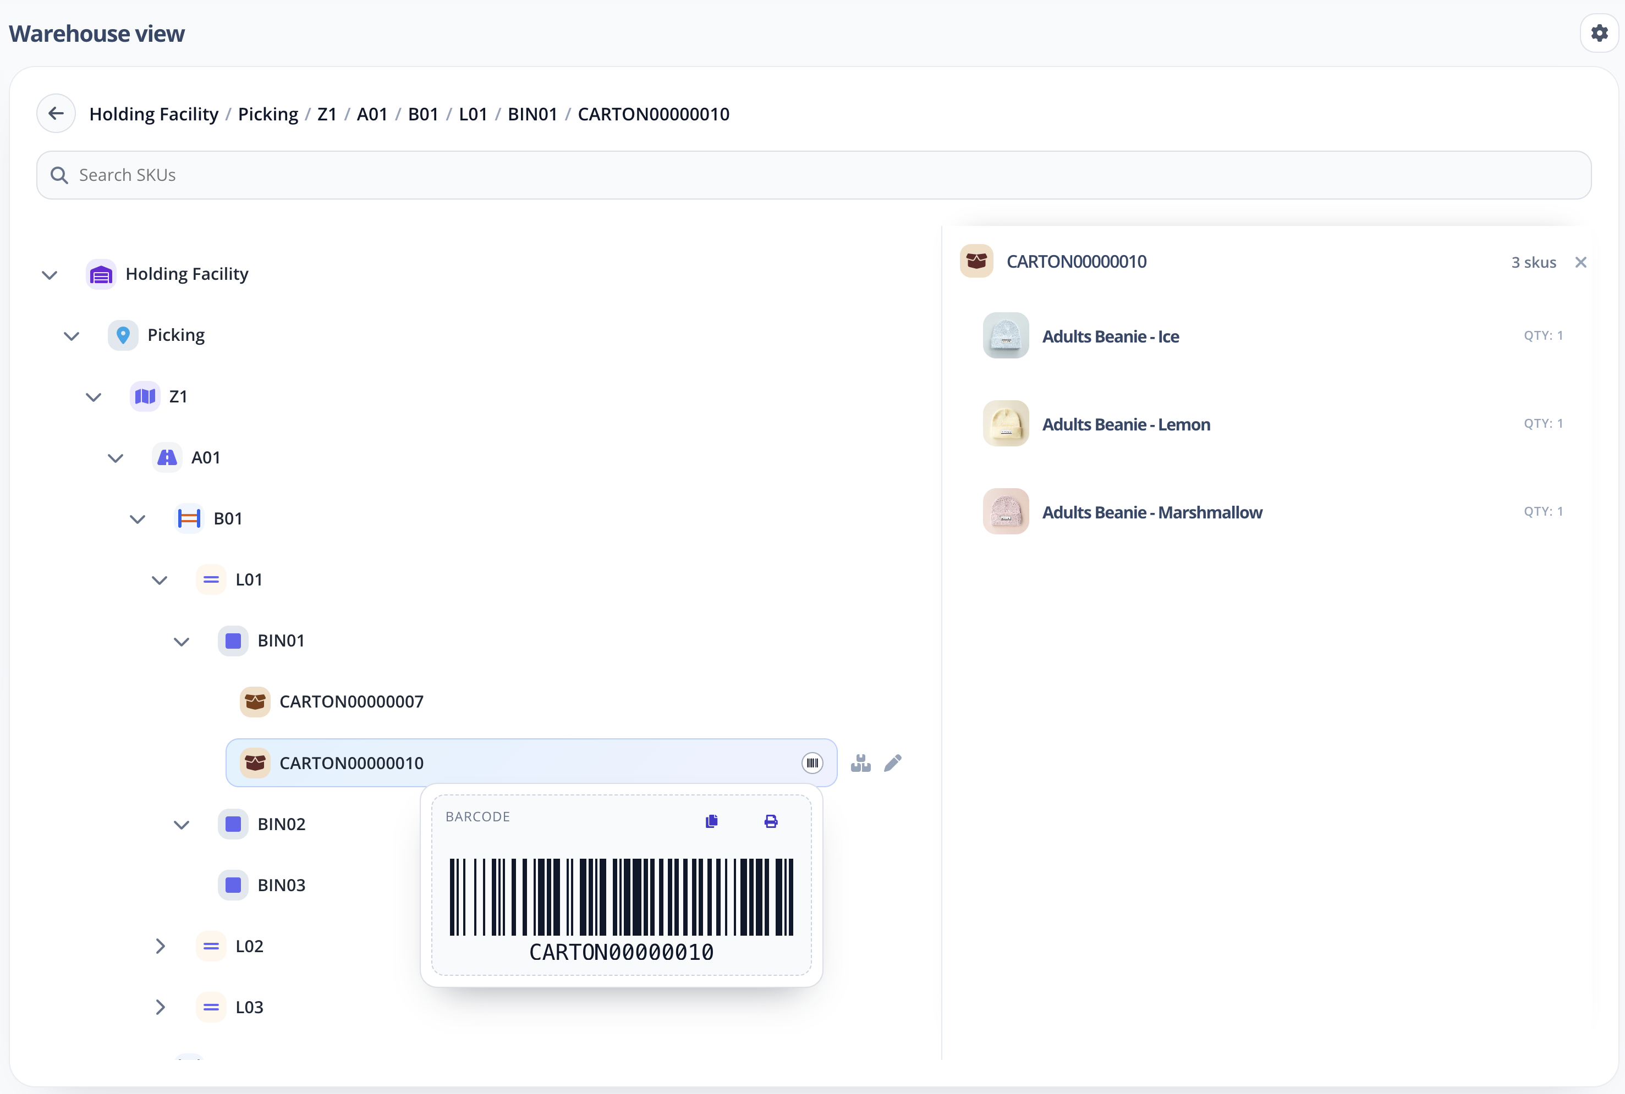
Task: Click the Picking location pin icon
Action: (123, 335)
